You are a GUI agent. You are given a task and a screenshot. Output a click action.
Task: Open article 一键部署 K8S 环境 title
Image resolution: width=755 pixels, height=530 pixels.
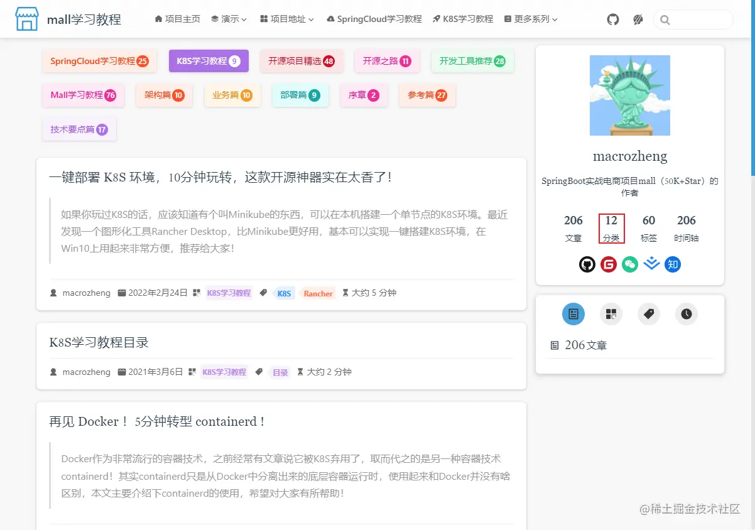tap(220, 177)
